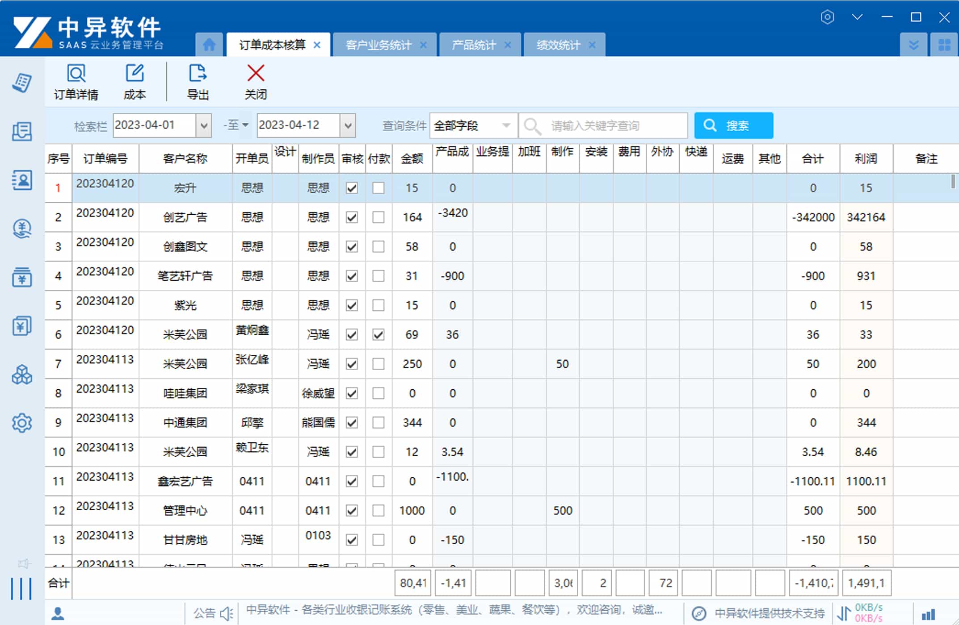Click the 合计 column header
This screenshot has height=625, width=959.
pyautogui.click(x=813, y=158)
